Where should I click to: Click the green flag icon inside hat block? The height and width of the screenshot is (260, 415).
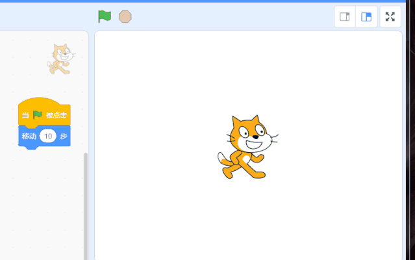click(38, 115)
